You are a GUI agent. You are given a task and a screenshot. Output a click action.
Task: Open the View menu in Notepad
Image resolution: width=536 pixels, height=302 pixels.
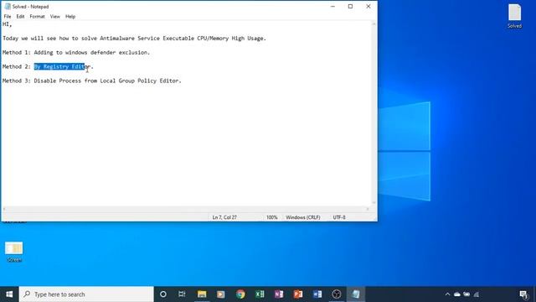(54, 17)
